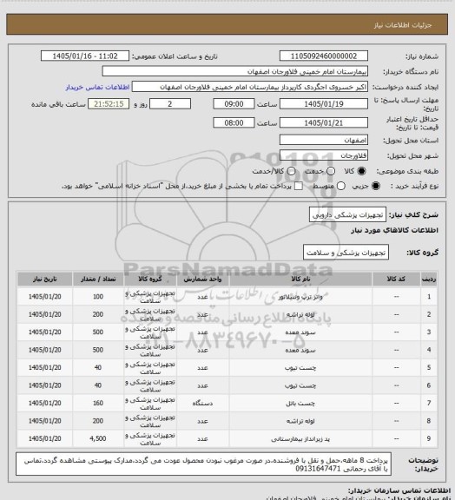Click the ردیف column header
Viewport: 455px width, 500px height.
(429, 279)
